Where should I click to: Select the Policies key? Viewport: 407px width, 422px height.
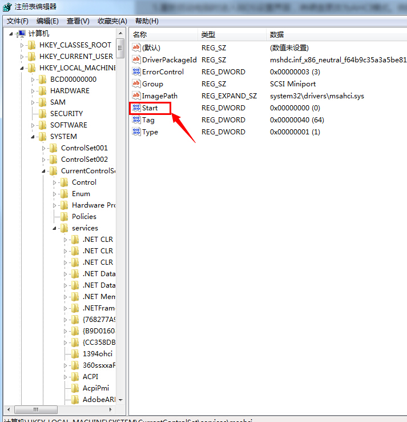click(84, 217)
